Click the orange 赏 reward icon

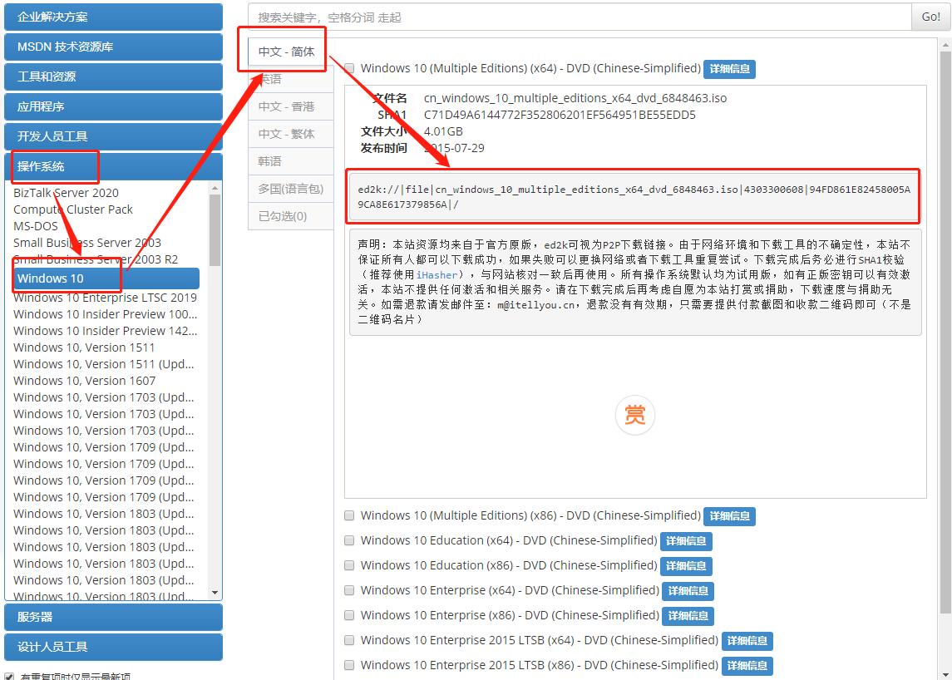click(634, 416)
